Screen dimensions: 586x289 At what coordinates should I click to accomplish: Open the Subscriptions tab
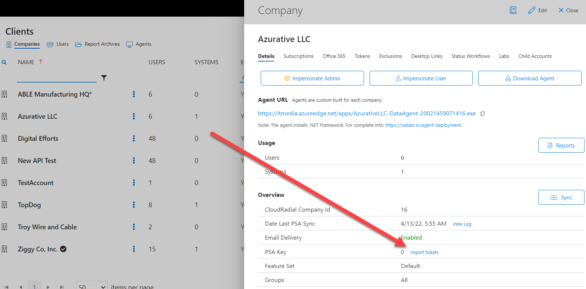pyautogui.click(x=298, y=56)
